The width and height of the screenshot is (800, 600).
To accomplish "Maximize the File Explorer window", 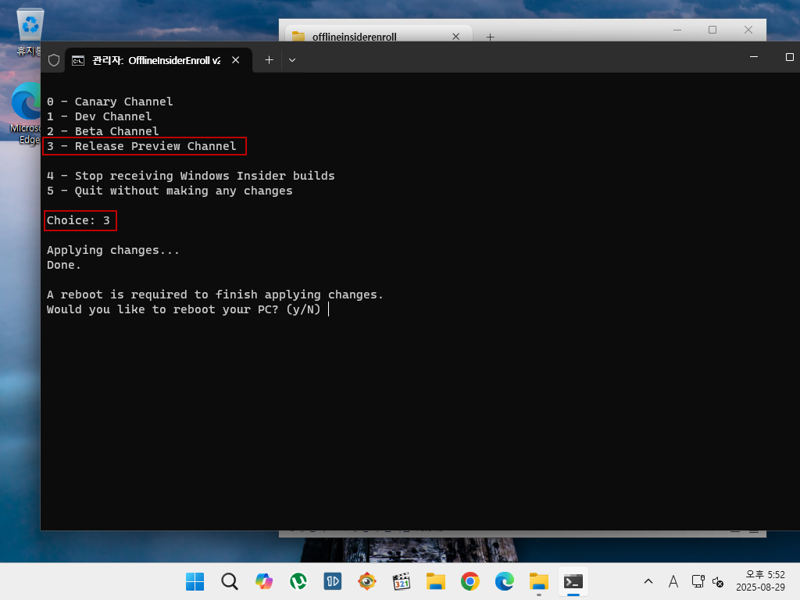I will pyautogui.click(x=712, y=30).
